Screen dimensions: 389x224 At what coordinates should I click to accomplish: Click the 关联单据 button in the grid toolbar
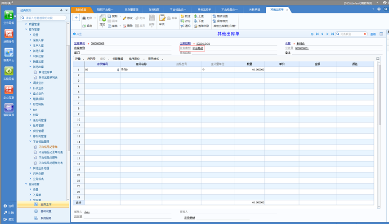118,59
